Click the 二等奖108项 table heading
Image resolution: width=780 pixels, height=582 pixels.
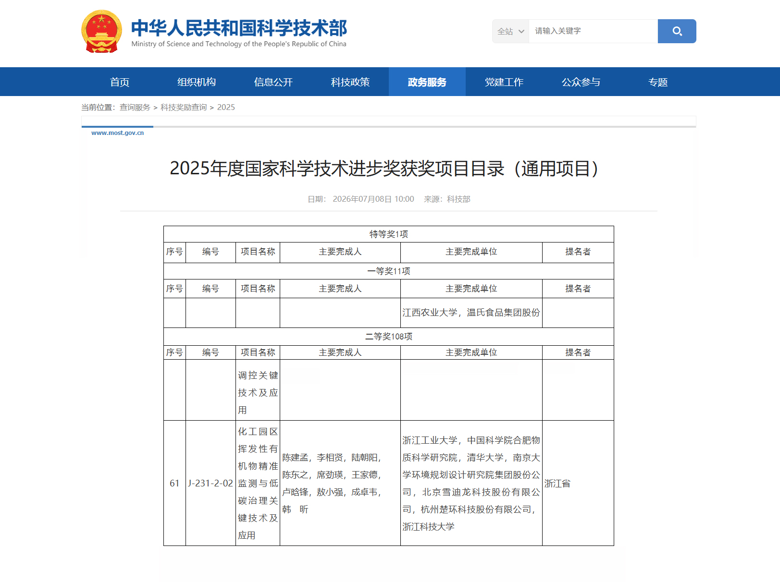pos(389,336)
